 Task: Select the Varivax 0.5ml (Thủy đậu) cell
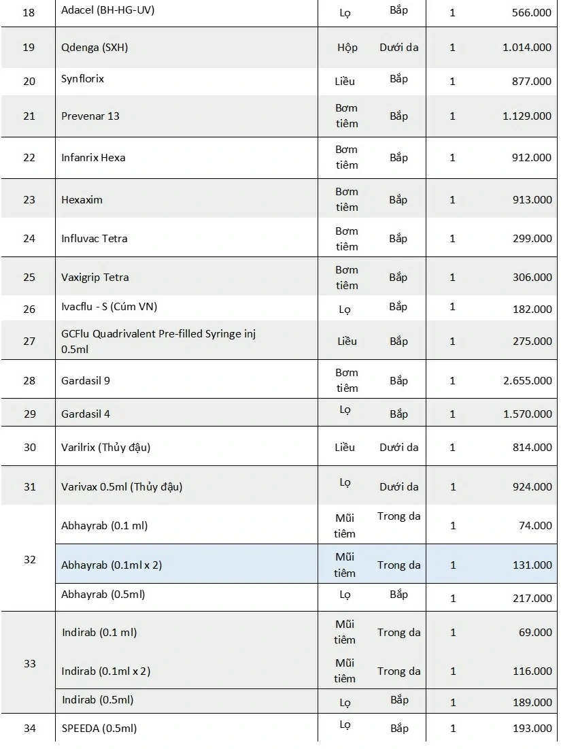point(122,486)
